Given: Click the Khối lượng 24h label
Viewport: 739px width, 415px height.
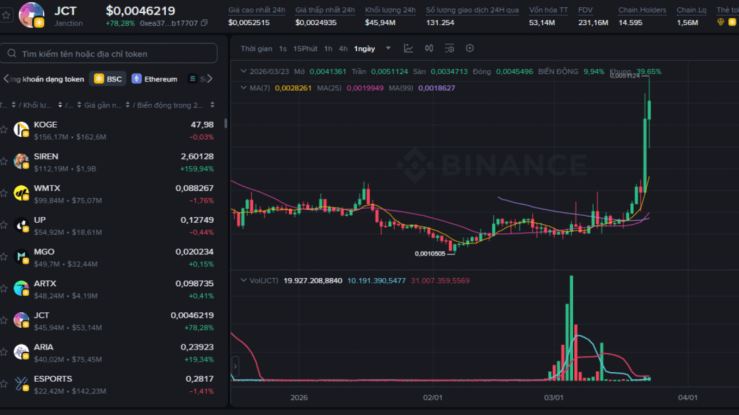Looking at the screenshot, I should [390, 10].
